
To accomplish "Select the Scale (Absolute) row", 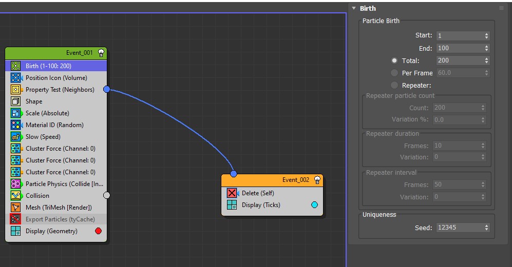I will pyautogui.click(x=56, y=113).
